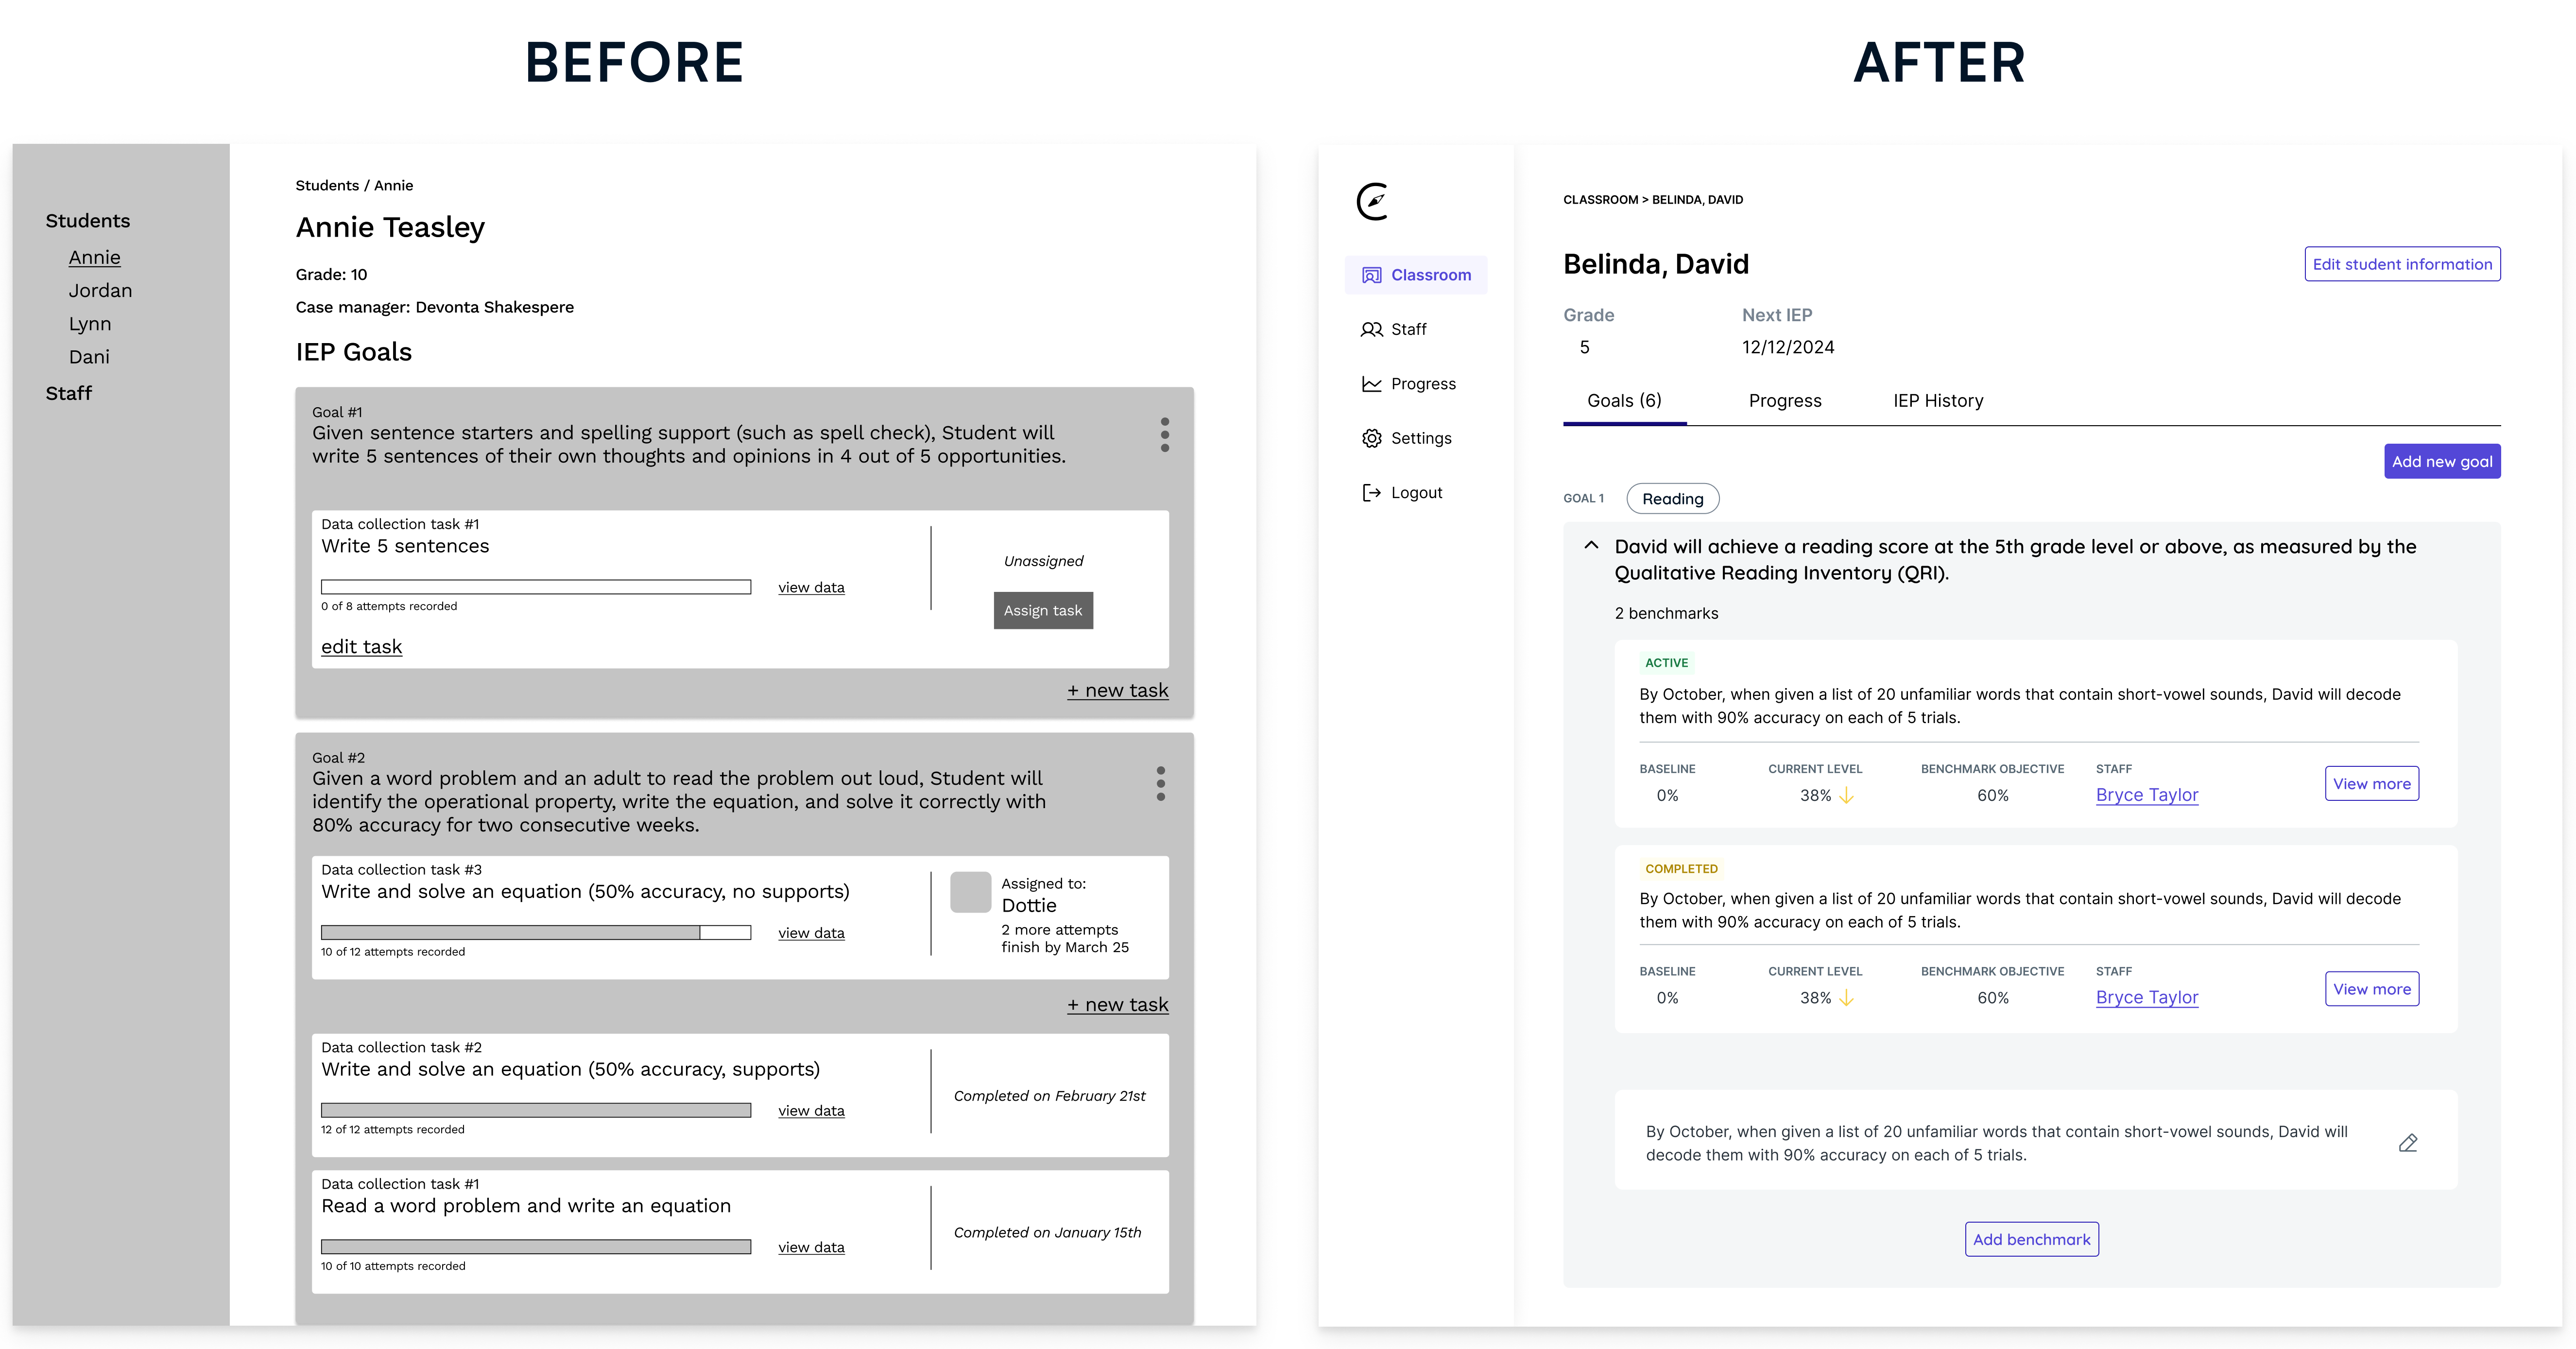Open Settings gear in sidebar

[x=1371, y=439]
